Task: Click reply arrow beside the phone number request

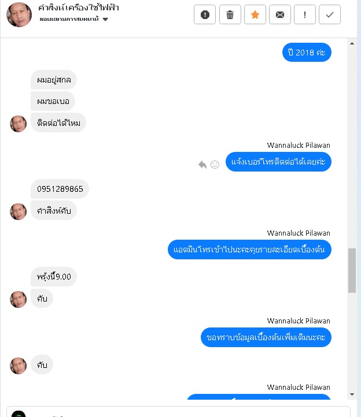Action: point(202,165)
